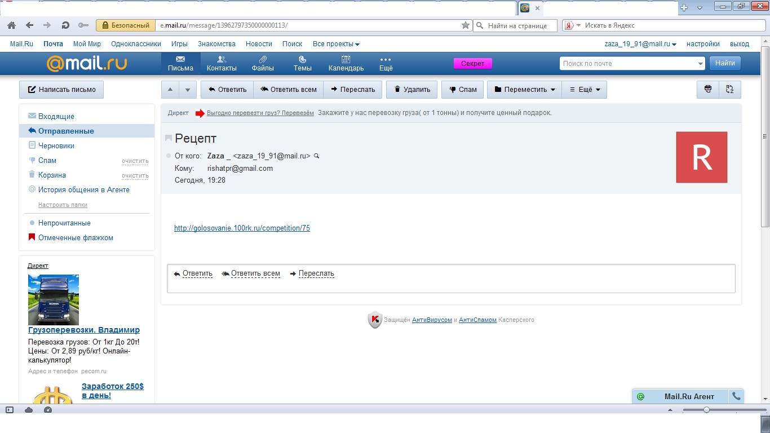
Task: Click the Найти search button
Action: (725, 64)
